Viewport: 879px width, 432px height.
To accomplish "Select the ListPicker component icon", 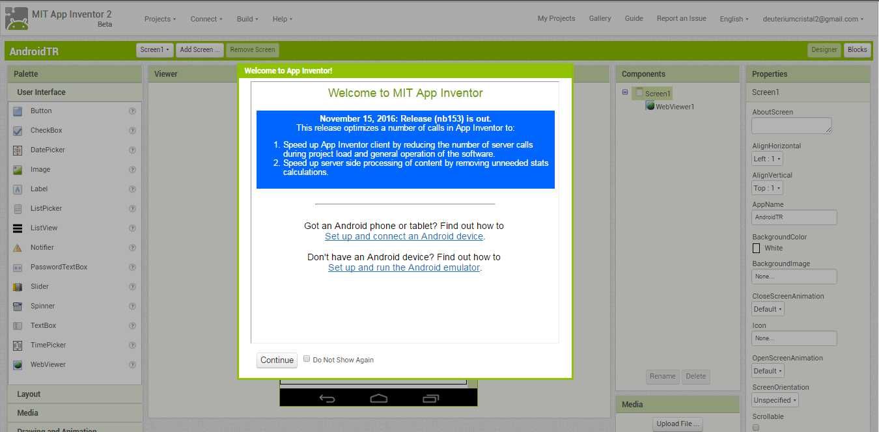I will pyautogui.click(x=18, y=209).
